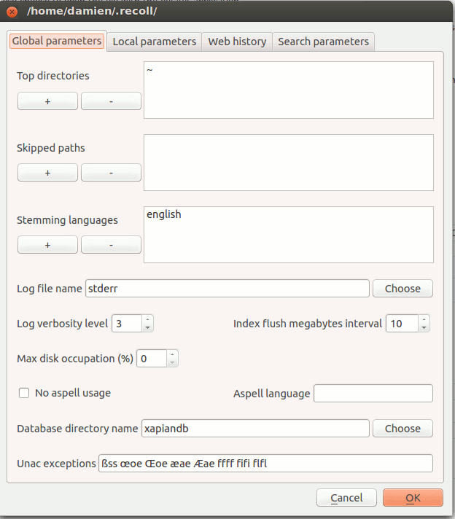This screenshot has width=455, height=519.
Task: Decrease Index flush megabytes interval
Action: [x=424, y=328]
